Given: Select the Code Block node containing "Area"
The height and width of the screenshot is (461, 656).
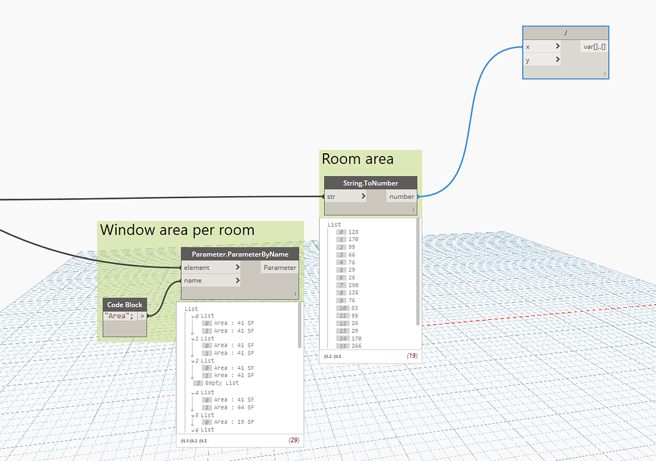Looking at the screenshot, I should [124, 305].
